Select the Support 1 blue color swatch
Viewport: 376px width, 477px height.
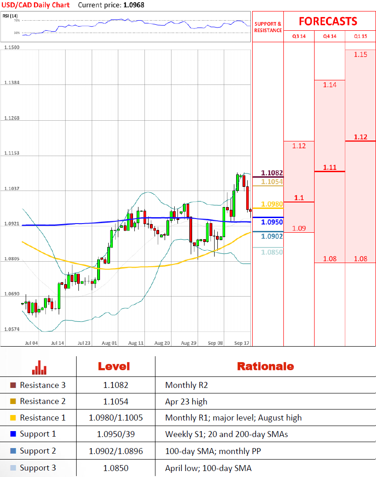click(x=13, y=434)
